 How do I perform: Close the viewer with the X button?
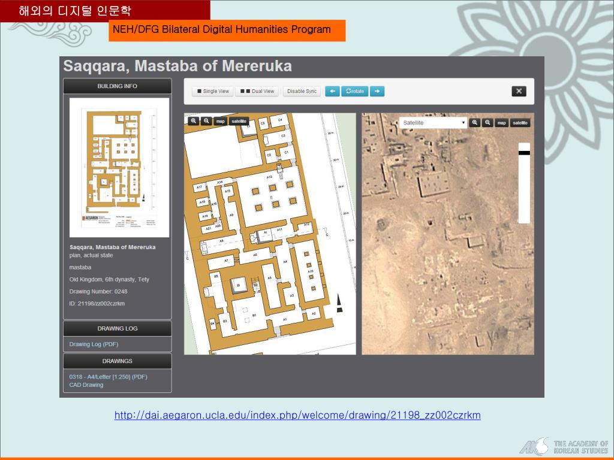(519, 91)
